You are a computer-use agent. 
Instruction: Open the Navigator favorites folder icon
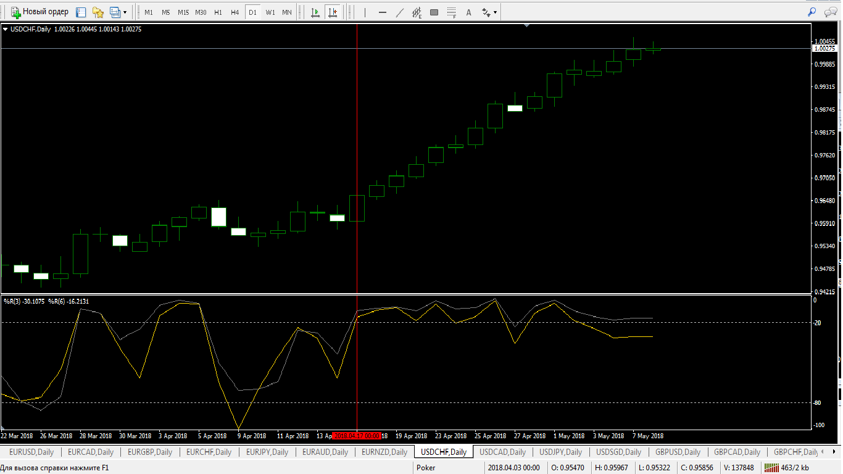98,12
